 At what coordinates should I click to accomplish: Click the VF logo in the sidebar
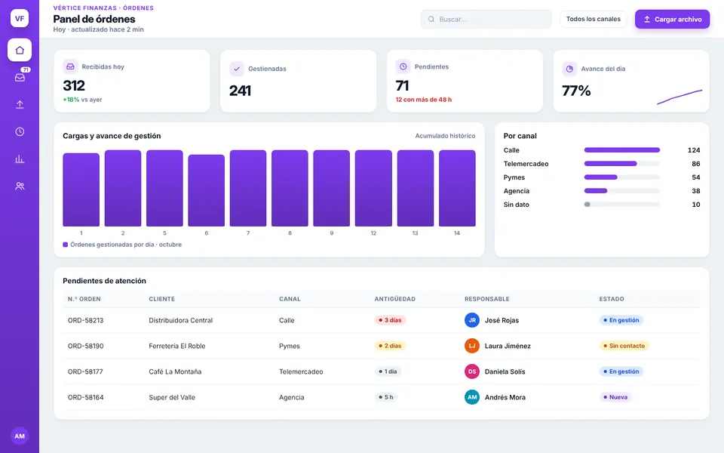20,18
